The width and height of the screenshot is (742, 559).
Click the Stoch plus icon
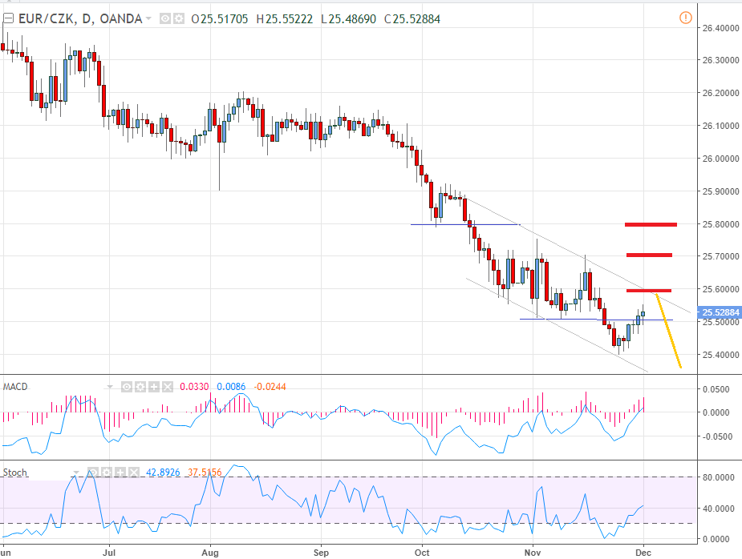click(x=120, y=472)
